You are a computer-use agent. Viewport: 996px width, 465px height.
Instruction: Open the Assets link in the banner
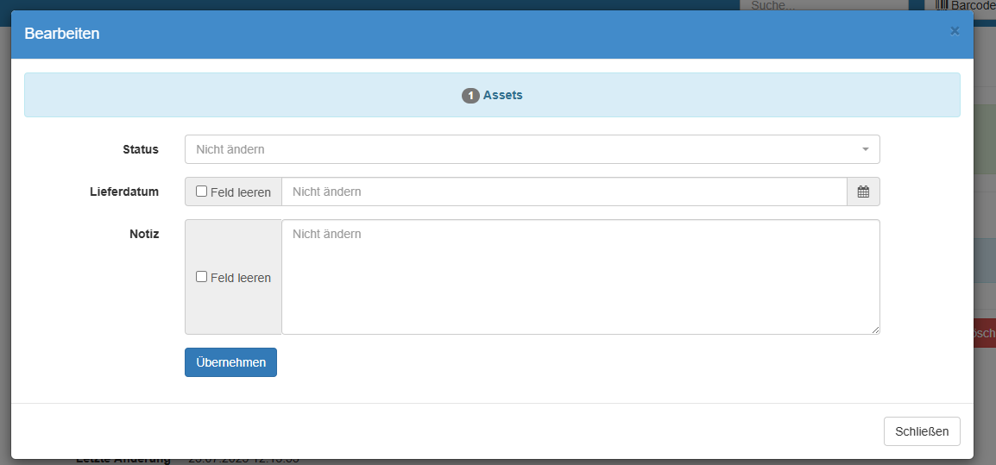502,95
